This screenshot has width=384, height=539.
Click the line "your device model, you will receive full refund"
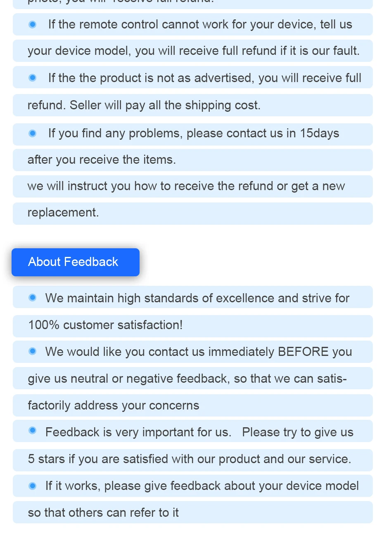coord(193,51)
